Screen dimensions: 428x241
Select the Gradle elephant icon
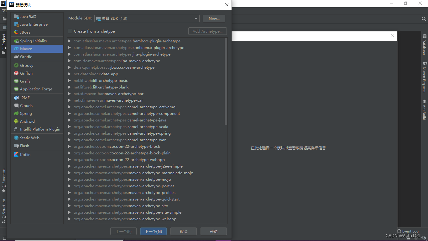(16, 57)
